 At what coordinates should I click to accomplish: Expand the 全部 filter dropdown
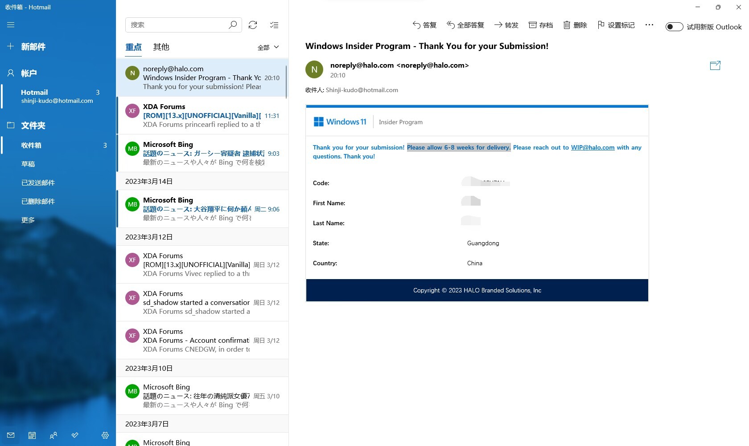pyautogui.click(x=268, y=47)
